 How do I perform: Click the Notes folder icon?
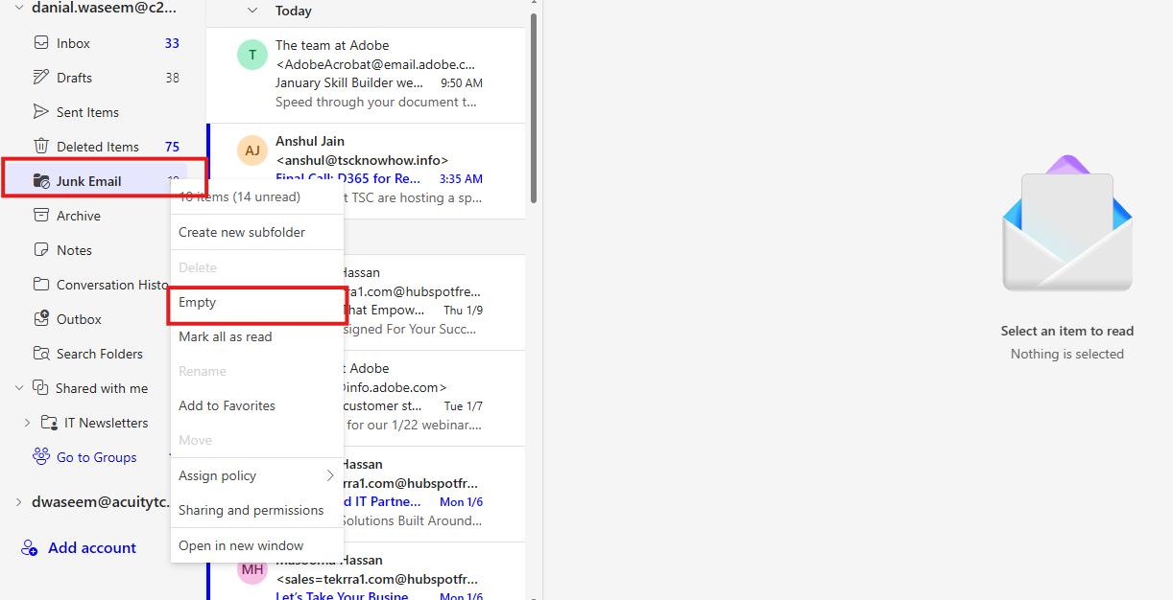pos(40,250)
